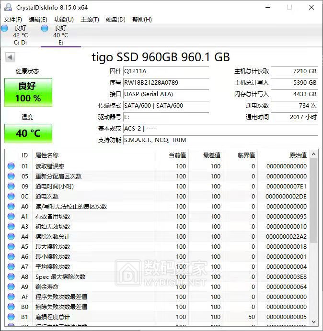Image resolution: width=323 pixels, height=331 pixels.
Task: Click status orb for attribute A9 剩余寿命
Action: 11,287
